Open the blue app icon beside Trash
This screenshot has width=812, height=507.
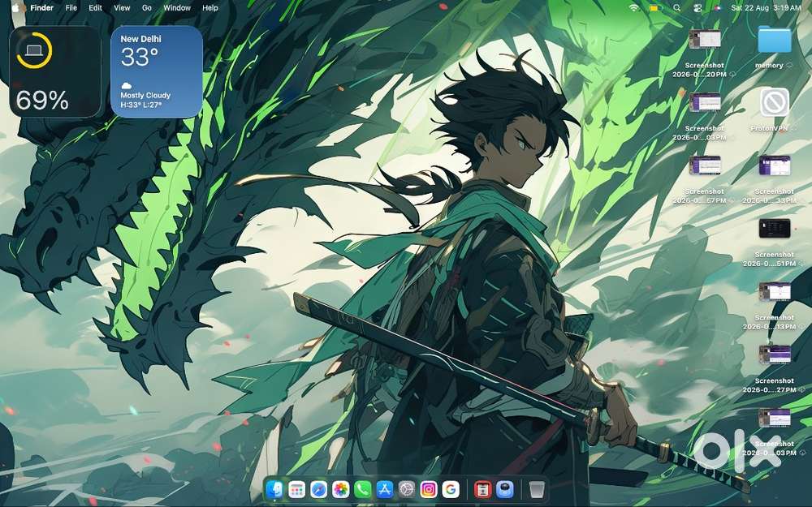(505, 489)
